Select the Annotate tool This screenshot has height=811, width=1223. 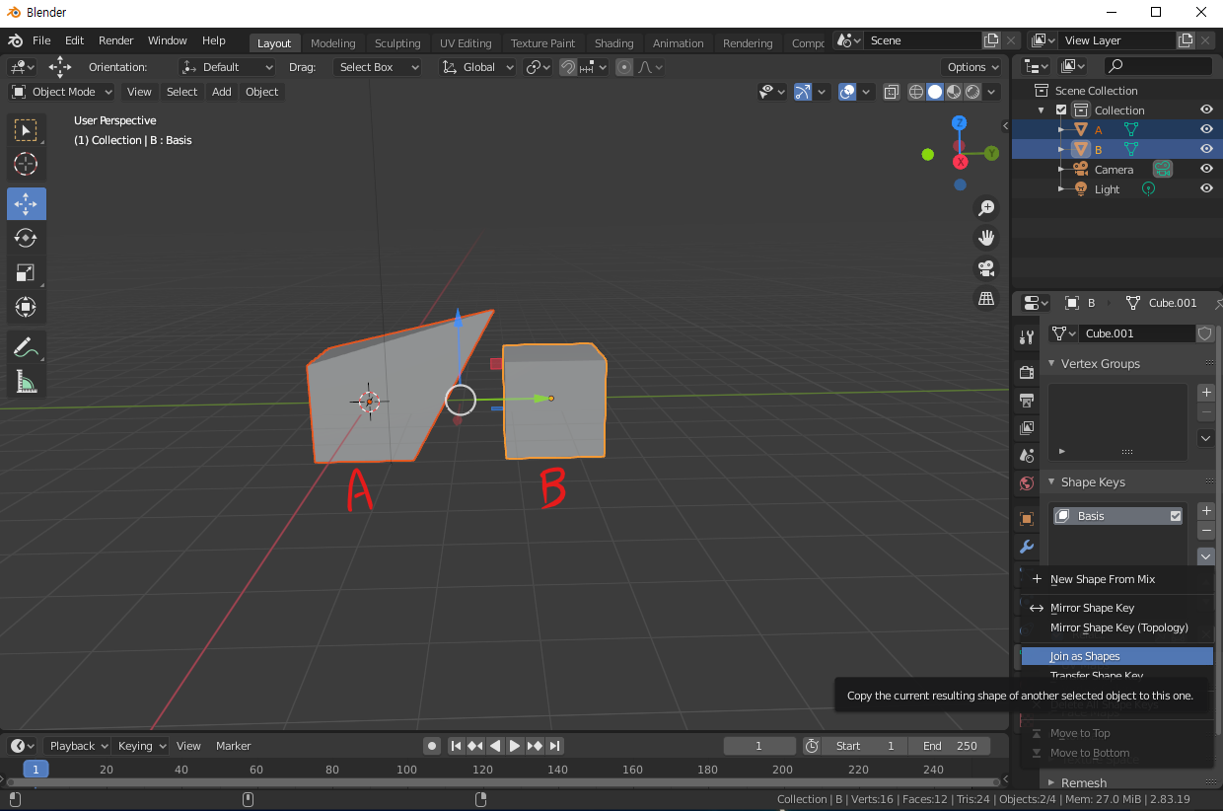tap(26, 346)
